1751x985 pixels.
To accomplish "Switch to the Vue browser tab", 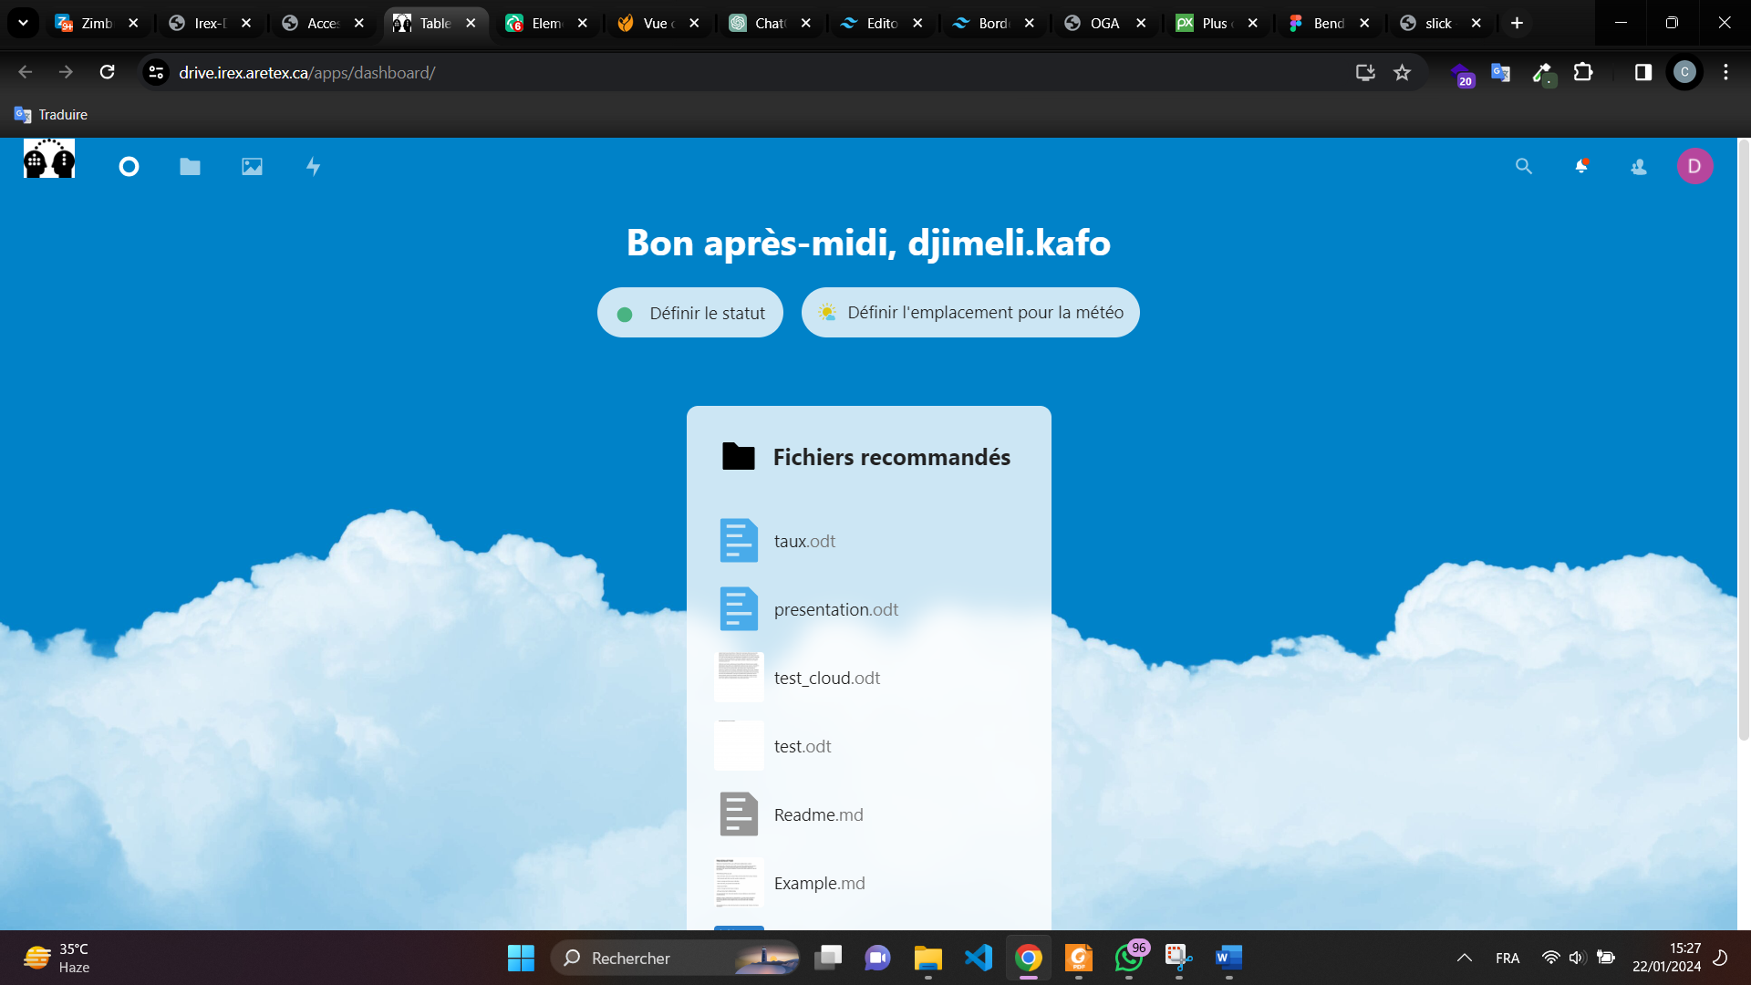I will (657, 23).
